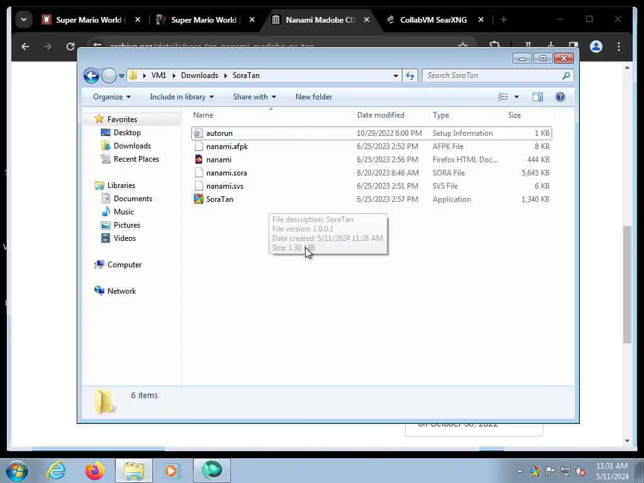Launch Firefox from the taskbar
Viewport: 644px width, 483px height.
click(95, 470)
